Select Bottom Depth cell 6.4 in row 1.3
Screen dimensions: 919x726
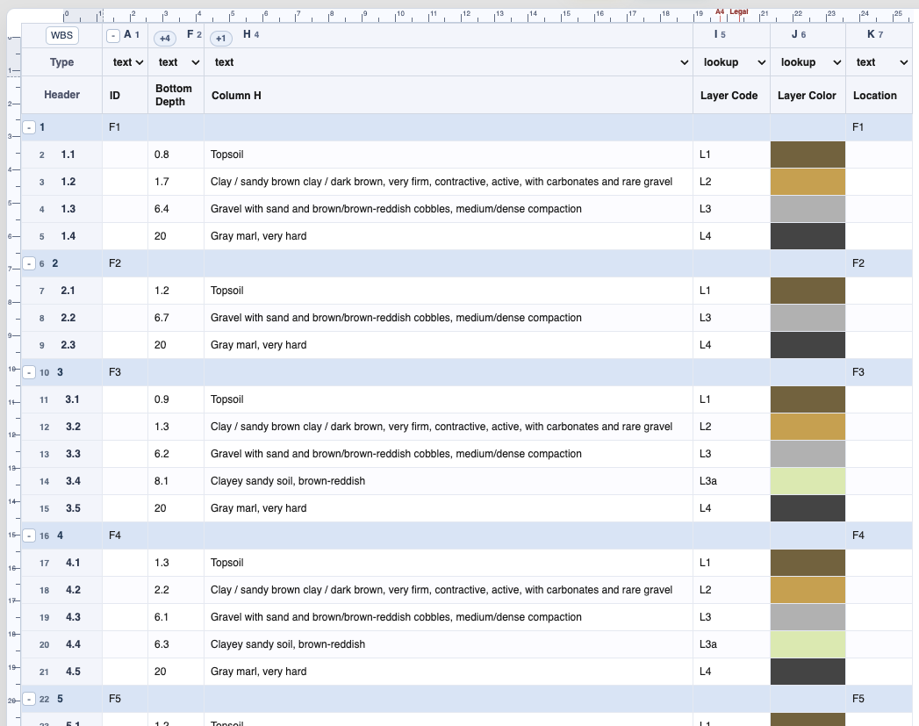tap(176, 209)
